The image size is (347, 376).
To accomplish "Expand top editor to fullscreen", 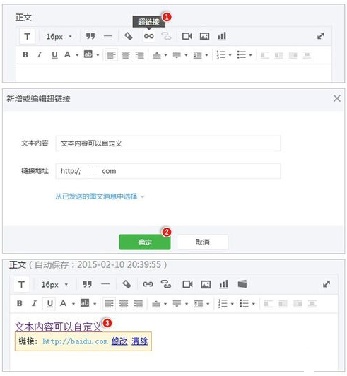I will 321,36.
